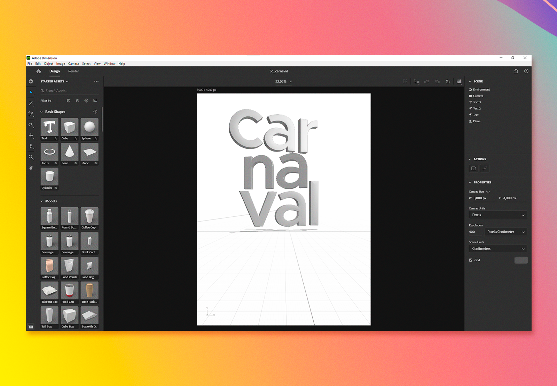Image resolution: width=557 pixels, height=386 pixels.
Task: Select the Orbit camera tool
Action: [31, 125]
